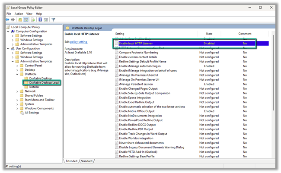
Task: Collapse the Computer Configuration node
Action: point(8,31)
